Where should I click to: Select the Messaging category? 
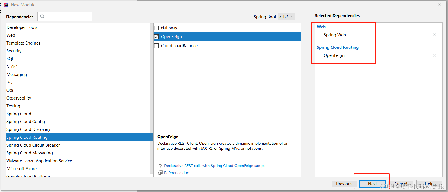(x=78, y=75)
